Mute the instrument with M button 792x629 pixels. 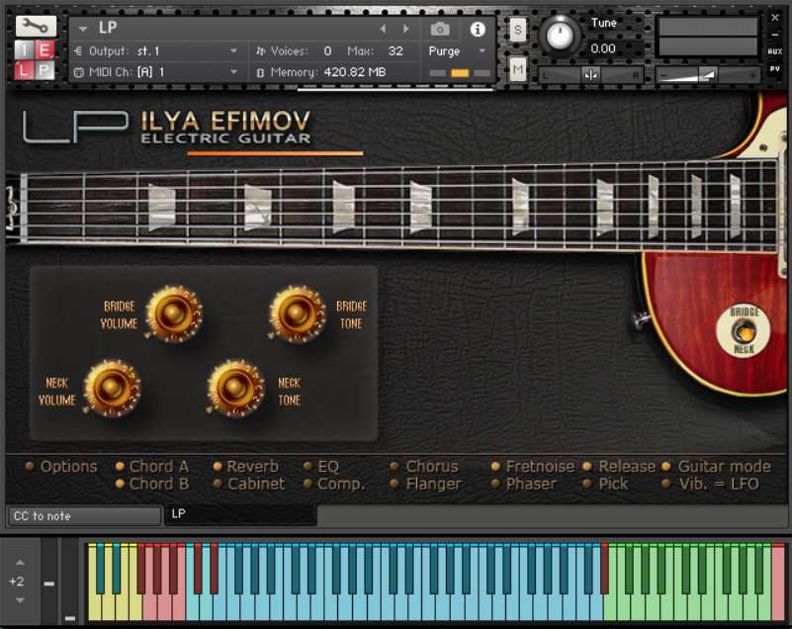(517, 69)
